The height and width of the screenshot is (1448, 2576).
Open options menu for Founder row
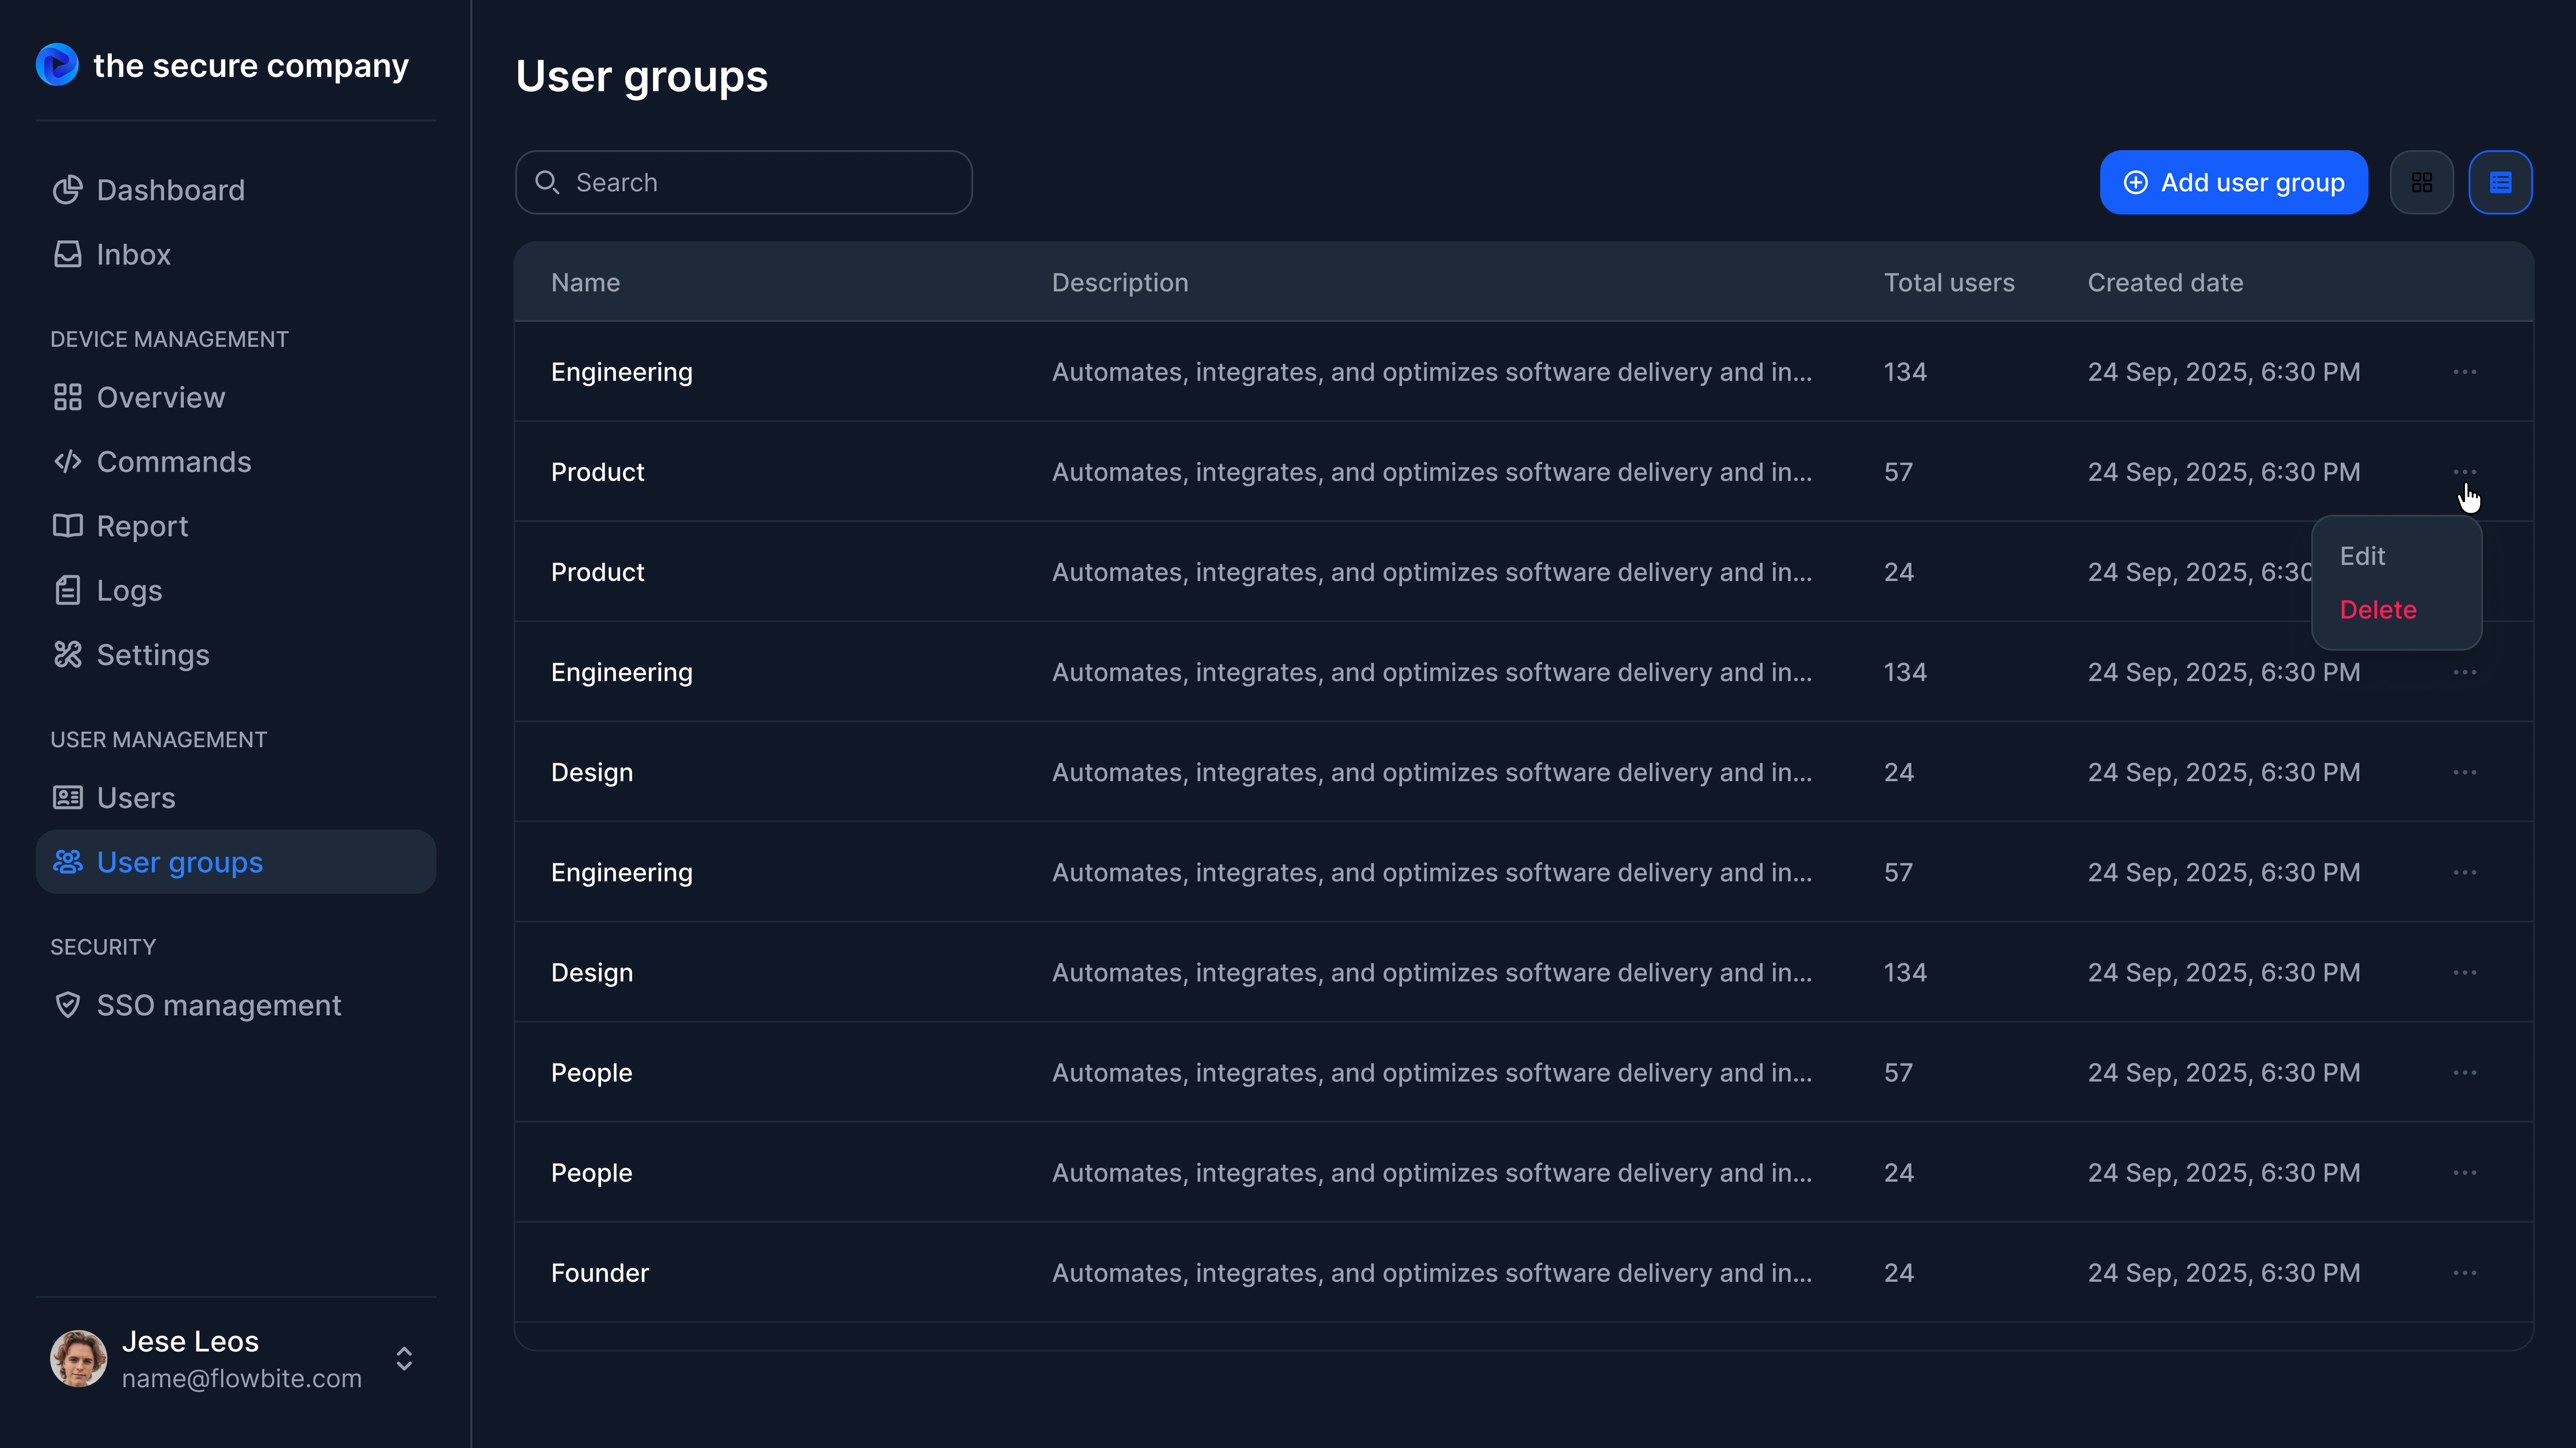click(2464, 1273)
